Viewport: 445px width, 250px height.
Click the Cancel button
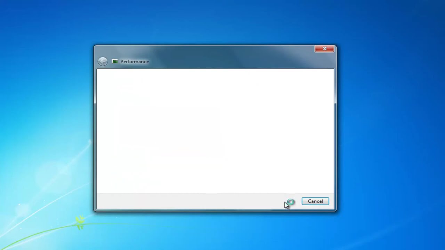point(315,201)
